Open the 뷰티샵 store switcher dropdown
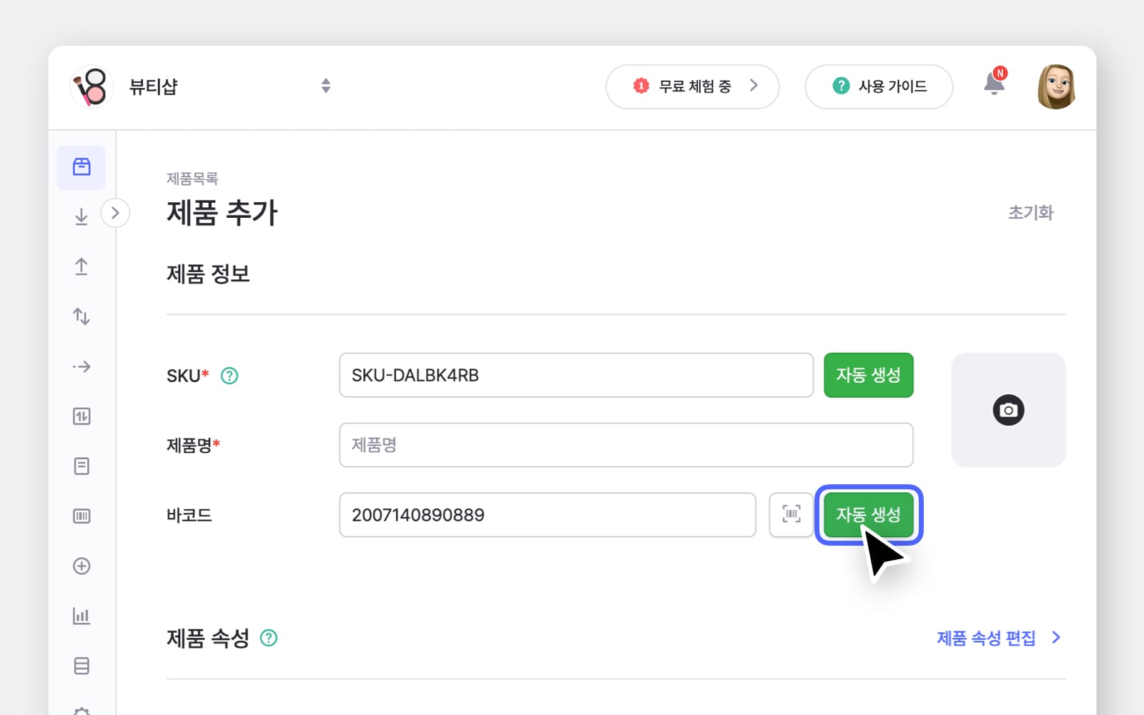 [x=325, y=86]
